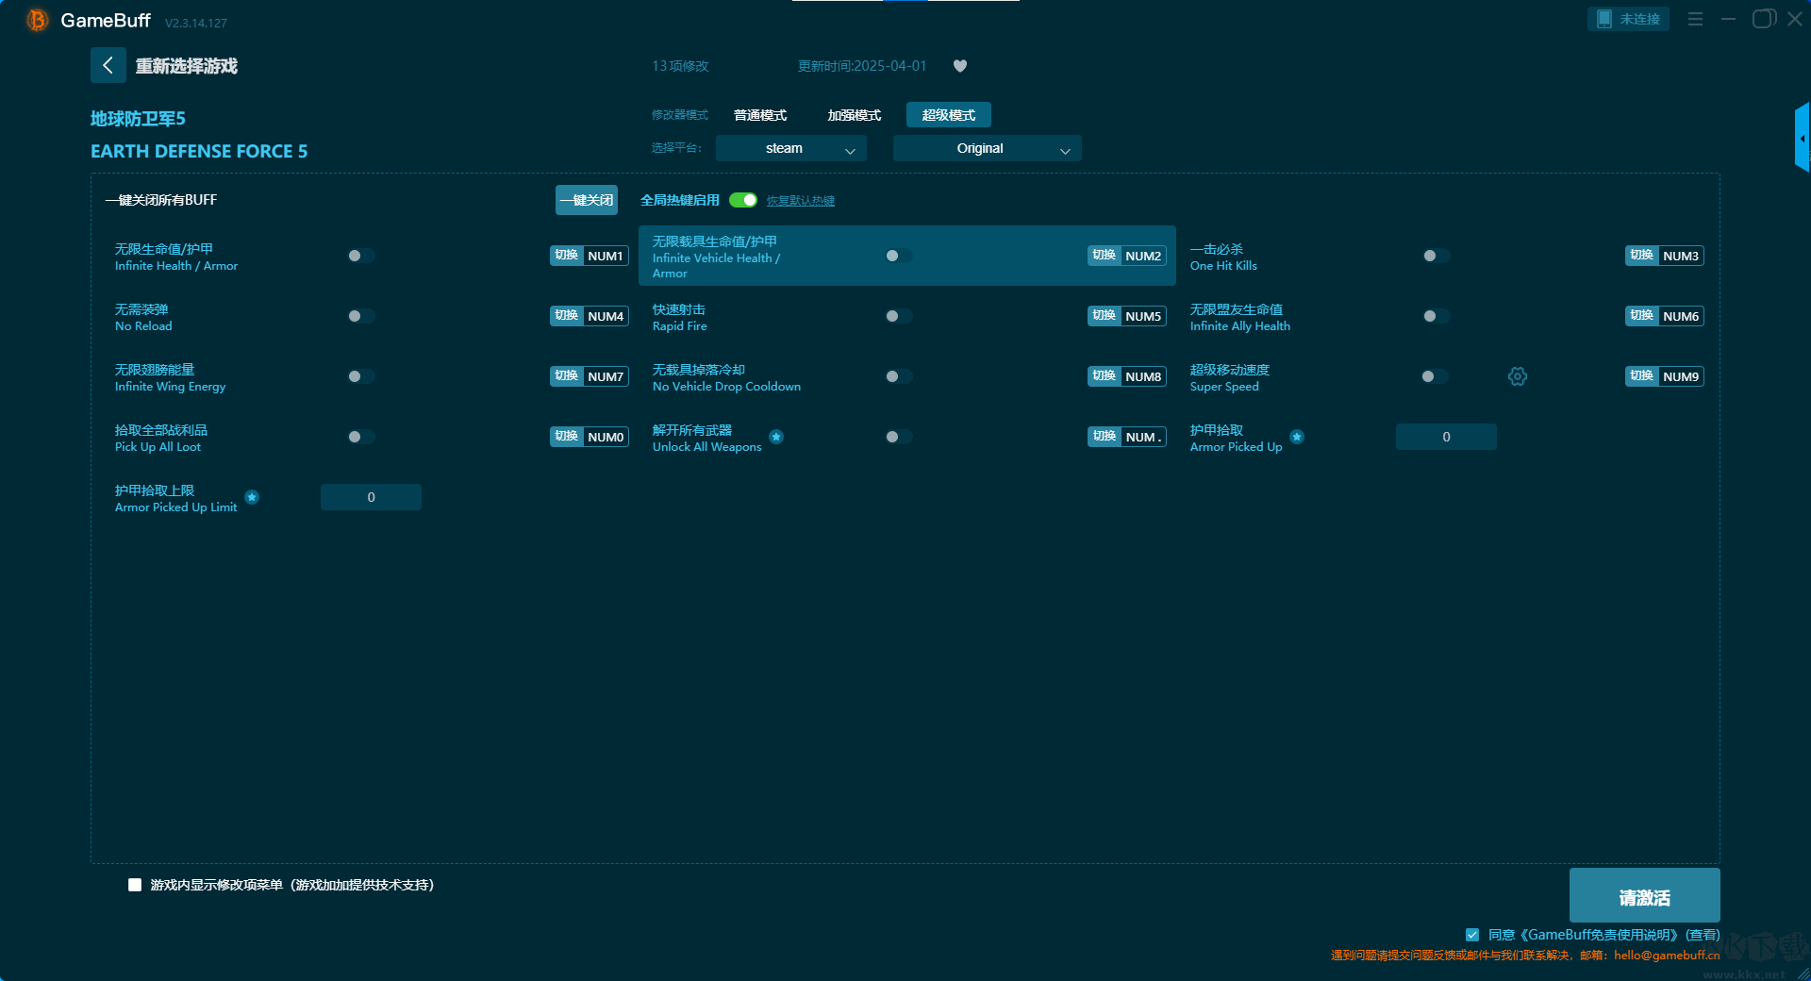1811x981 pixels.
Task: Toggle Infinite Health / Armor switch
Action: pyautogui.click(x=360, y=256)
